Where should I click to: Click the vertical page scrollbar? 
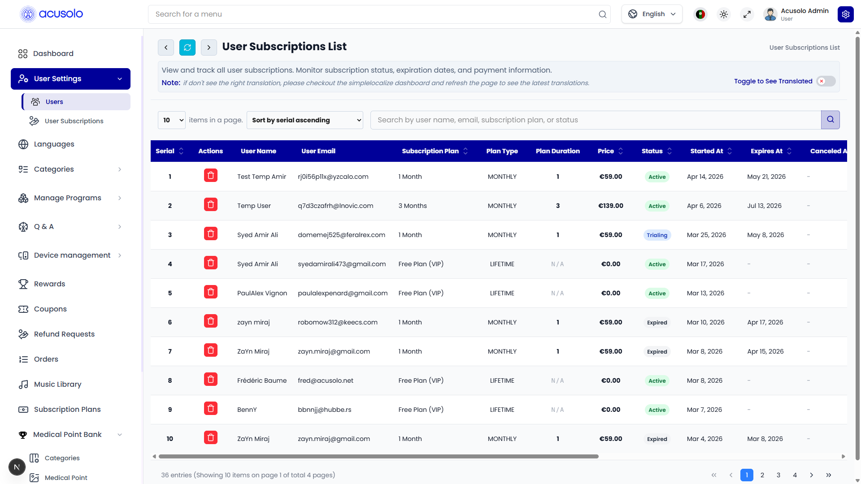click(x=857, y=249)
